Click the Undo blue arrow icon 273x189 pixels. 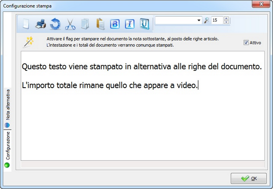(x=55, y=24)
